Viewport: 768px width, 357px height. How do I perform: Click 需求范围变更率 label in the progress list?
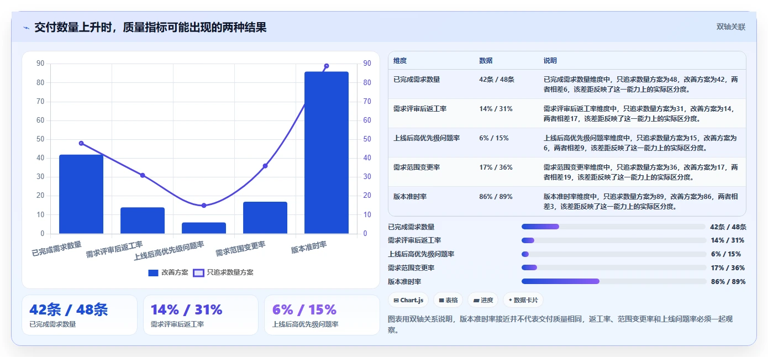click(411, 267)
